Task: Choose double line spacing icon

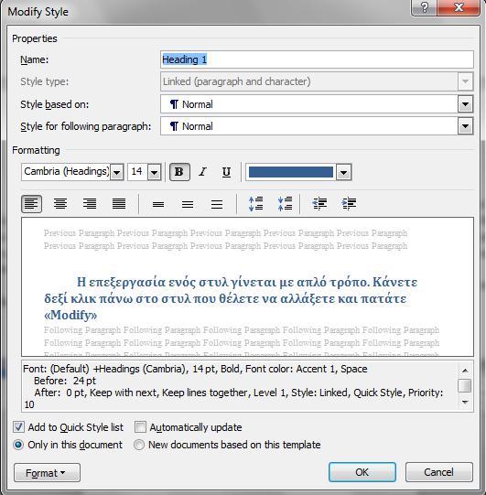Action: 217,204
